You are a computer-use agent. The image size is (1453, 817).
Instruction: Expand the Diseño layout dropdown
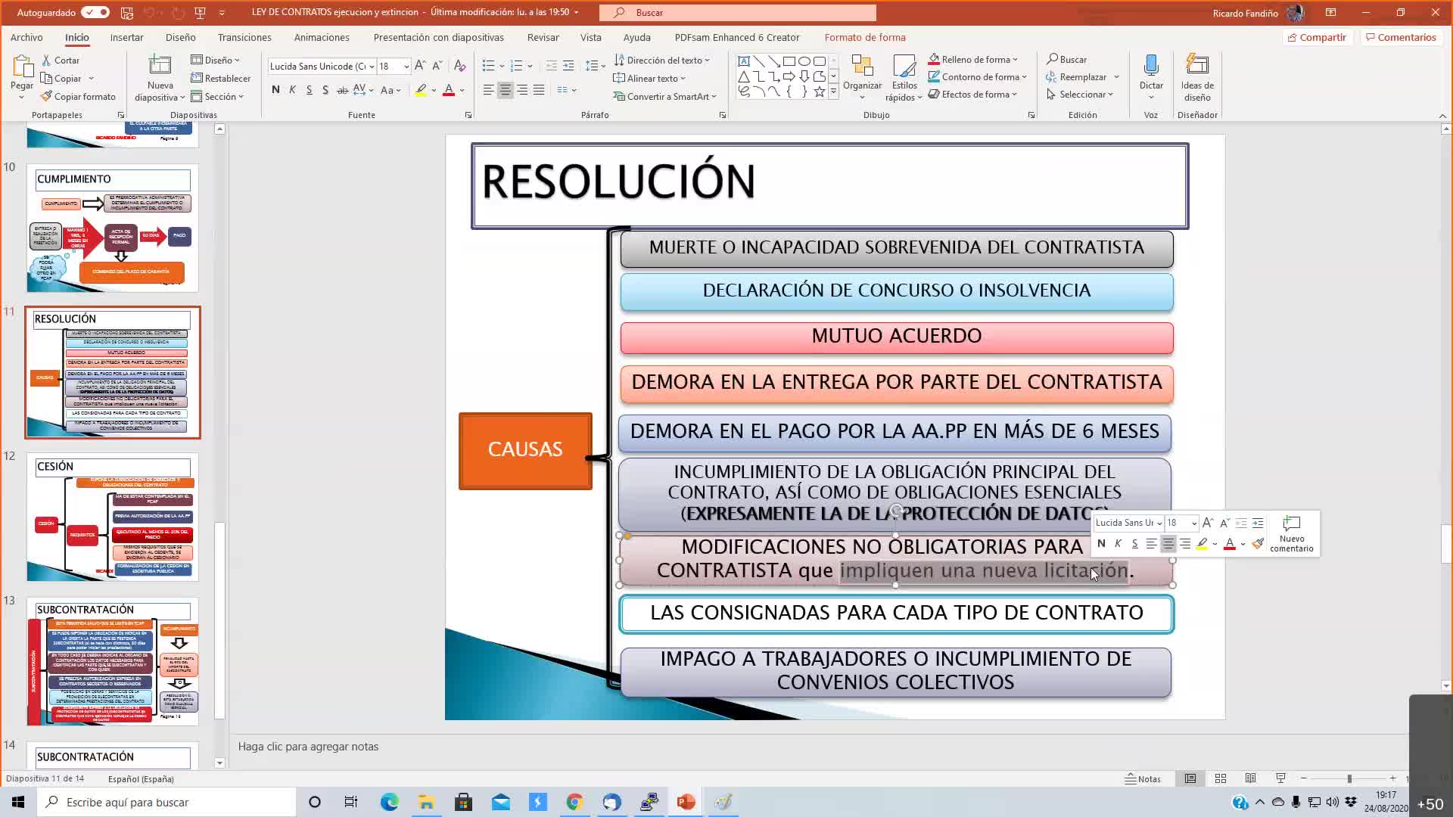pos(216,60)
